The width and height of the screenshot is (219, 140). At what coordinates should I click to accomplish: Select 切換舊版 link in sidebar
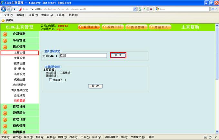[x=19, y=100]
